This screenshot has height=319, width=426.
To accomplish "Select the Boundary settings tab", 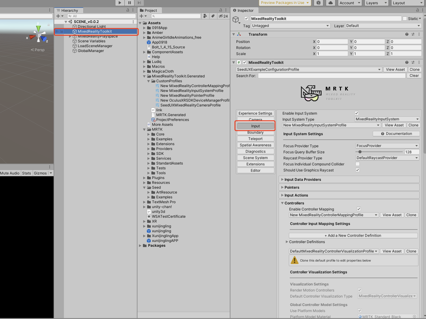I will [x=255, y=132].
